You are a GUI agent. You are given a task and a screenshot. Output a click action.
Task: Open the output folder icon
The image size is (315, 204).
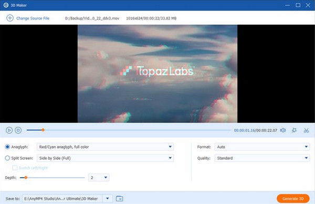tap(120, 199)
